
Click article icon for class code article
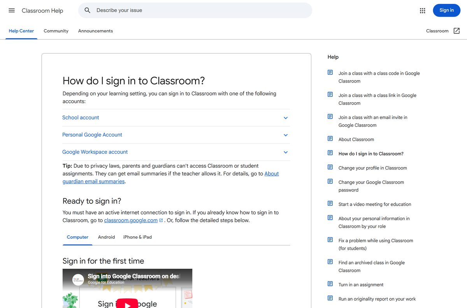click(330, 72)
